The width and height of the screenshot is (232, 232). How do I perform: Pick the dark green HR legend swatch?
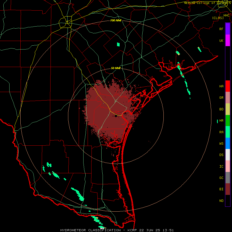[x=228, y=121]
